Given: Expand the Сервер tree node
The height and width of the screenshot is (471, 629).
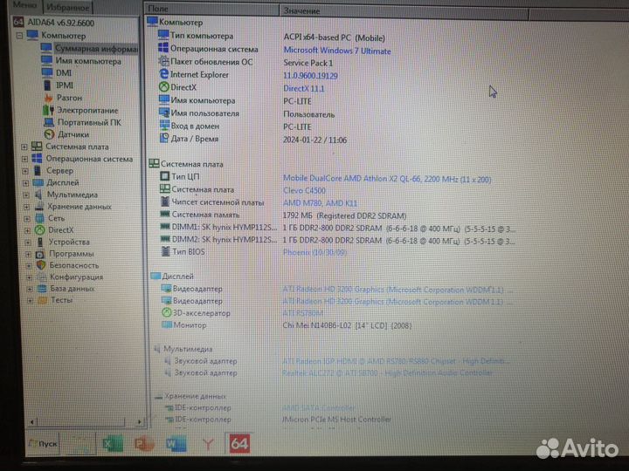Looking at the screenshot, I should tap(24, 171).
